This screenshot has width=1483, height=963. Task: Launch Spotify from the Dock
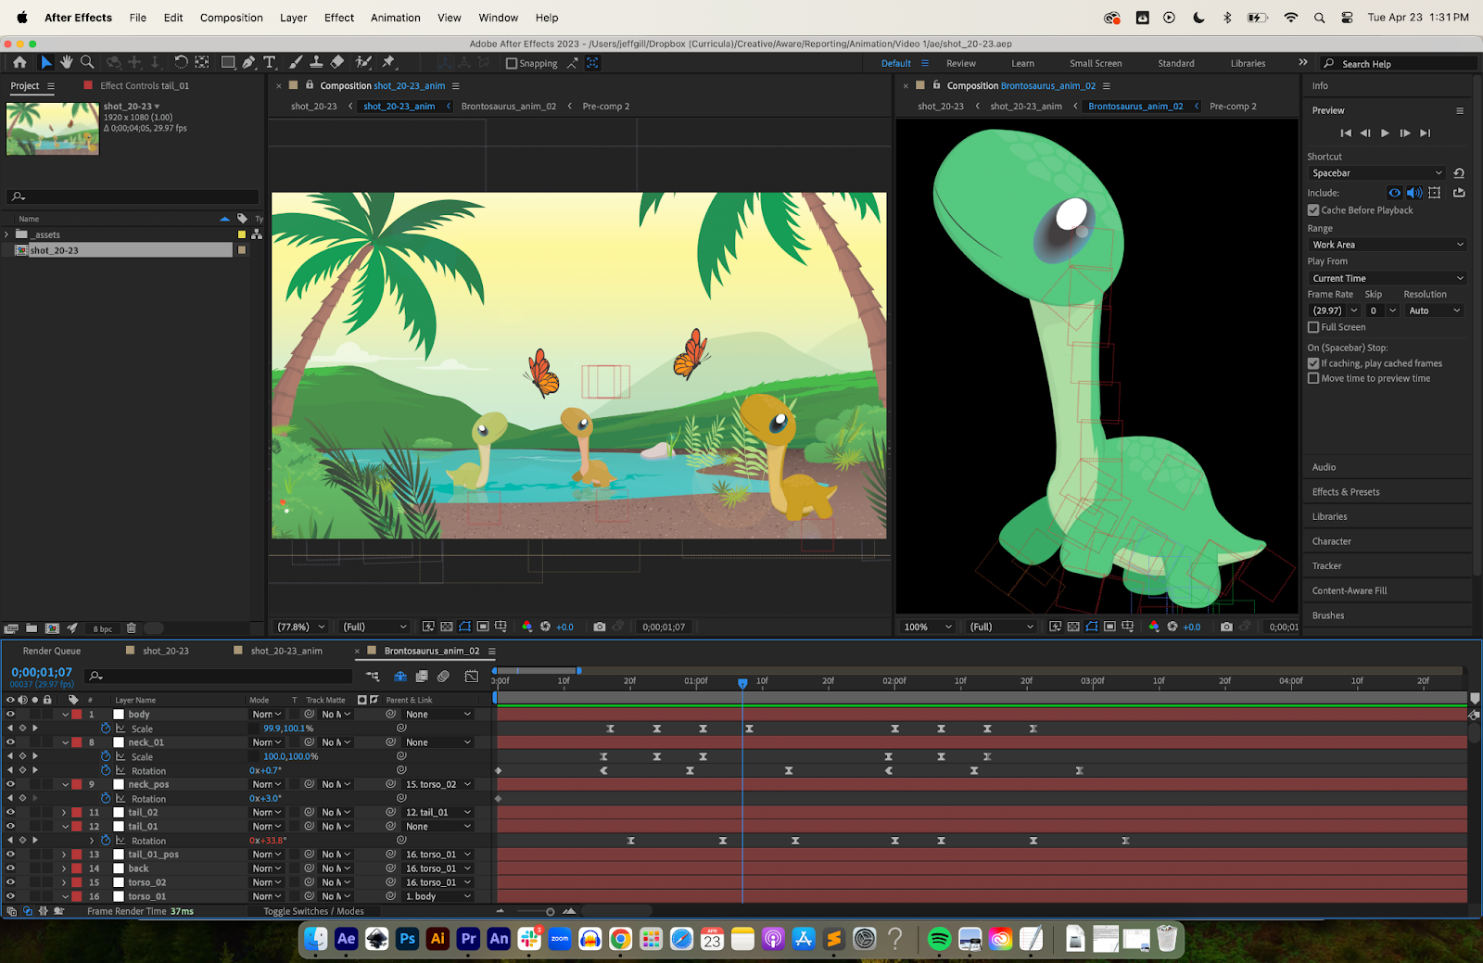point(939,939)
